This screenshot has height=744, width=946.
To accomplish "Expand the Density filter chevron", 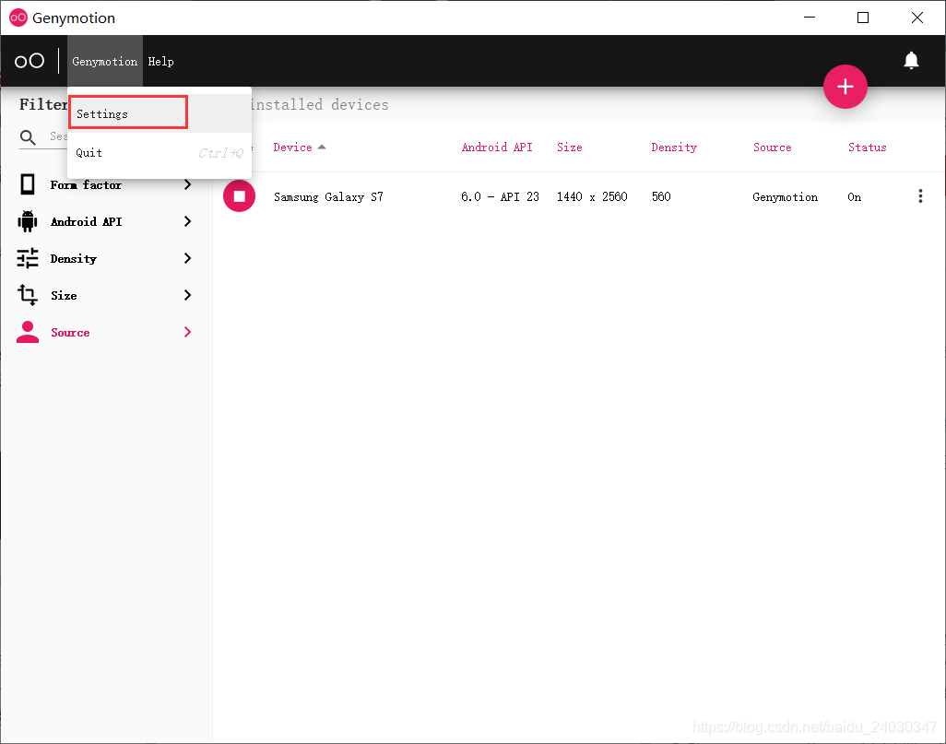I will (187, 258).
